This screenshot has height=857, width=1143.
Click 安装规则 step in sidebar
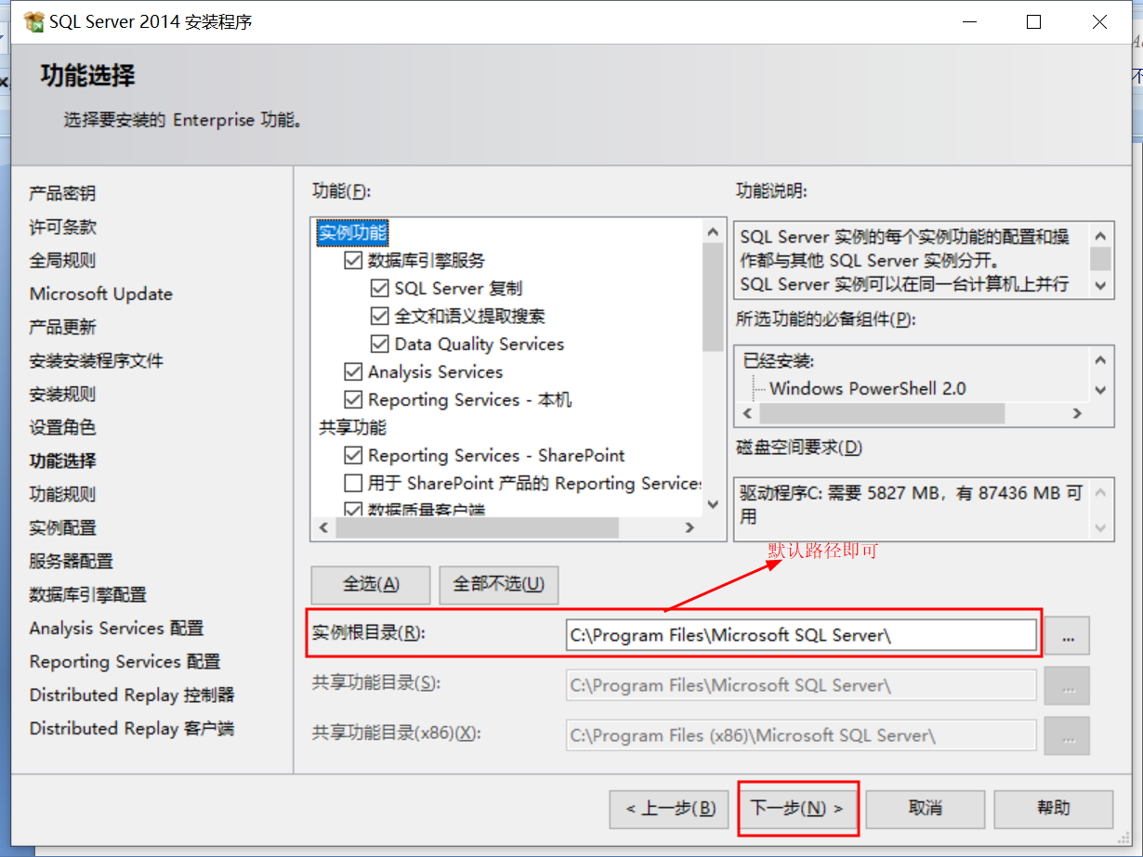pos(62,395)
